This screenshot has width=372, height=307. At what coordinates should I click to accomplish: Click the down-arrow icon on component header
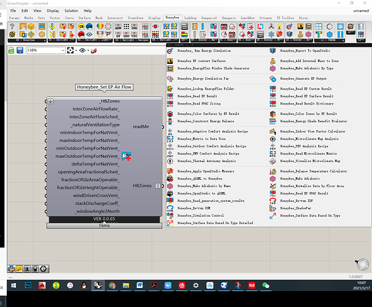(x=50, y=101)
